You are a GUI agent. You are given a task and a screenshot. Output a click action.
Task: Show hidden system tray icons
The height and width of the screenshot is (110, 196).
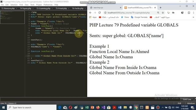pyautogui.click(x=163, y=107)
